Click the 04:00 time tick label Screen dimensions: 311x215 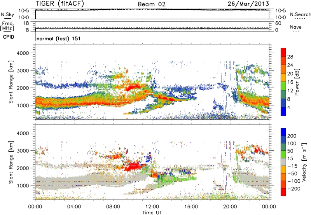(x=74, y=207)
